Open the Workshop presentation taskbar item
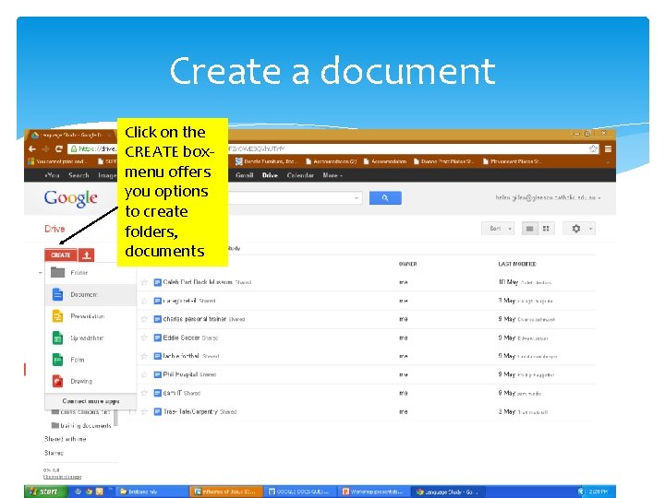The image size is (665, 498). point(374,492)
